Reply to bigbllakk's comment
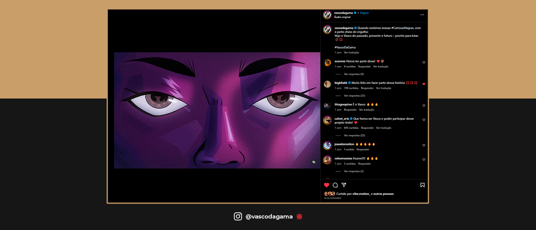The image size is (536, 230). [x=367, y=88]
